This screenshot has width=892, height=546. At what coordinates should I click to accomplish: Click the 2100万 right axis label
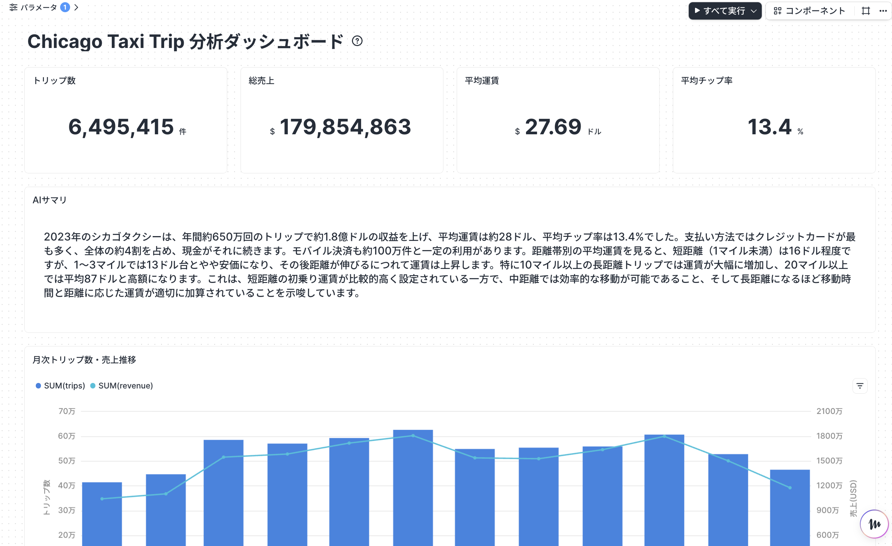pos(829,411)
